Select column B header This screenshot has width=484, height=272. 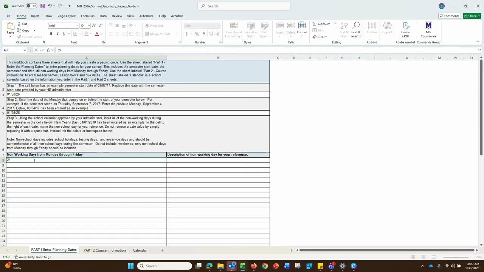tap(218, 58)
